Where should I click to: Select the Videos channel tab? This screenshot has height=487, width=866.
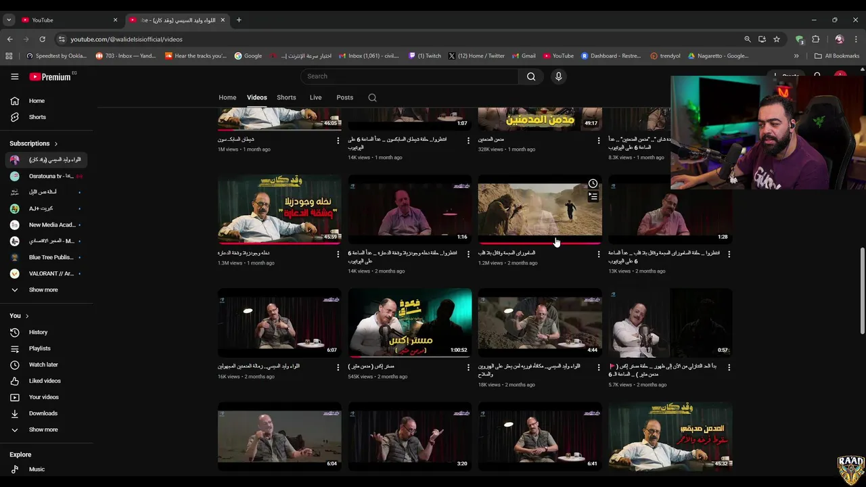pos(256,97)
